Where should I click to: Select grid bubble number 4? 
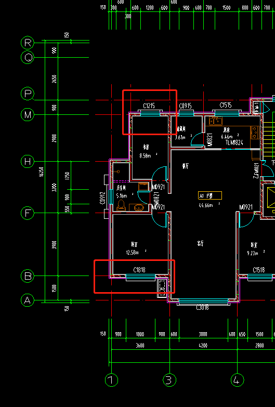238,380
